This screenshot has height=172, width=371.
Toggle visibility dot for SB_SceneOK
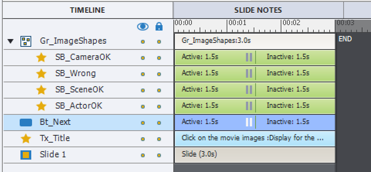click(x=143, y=90)
